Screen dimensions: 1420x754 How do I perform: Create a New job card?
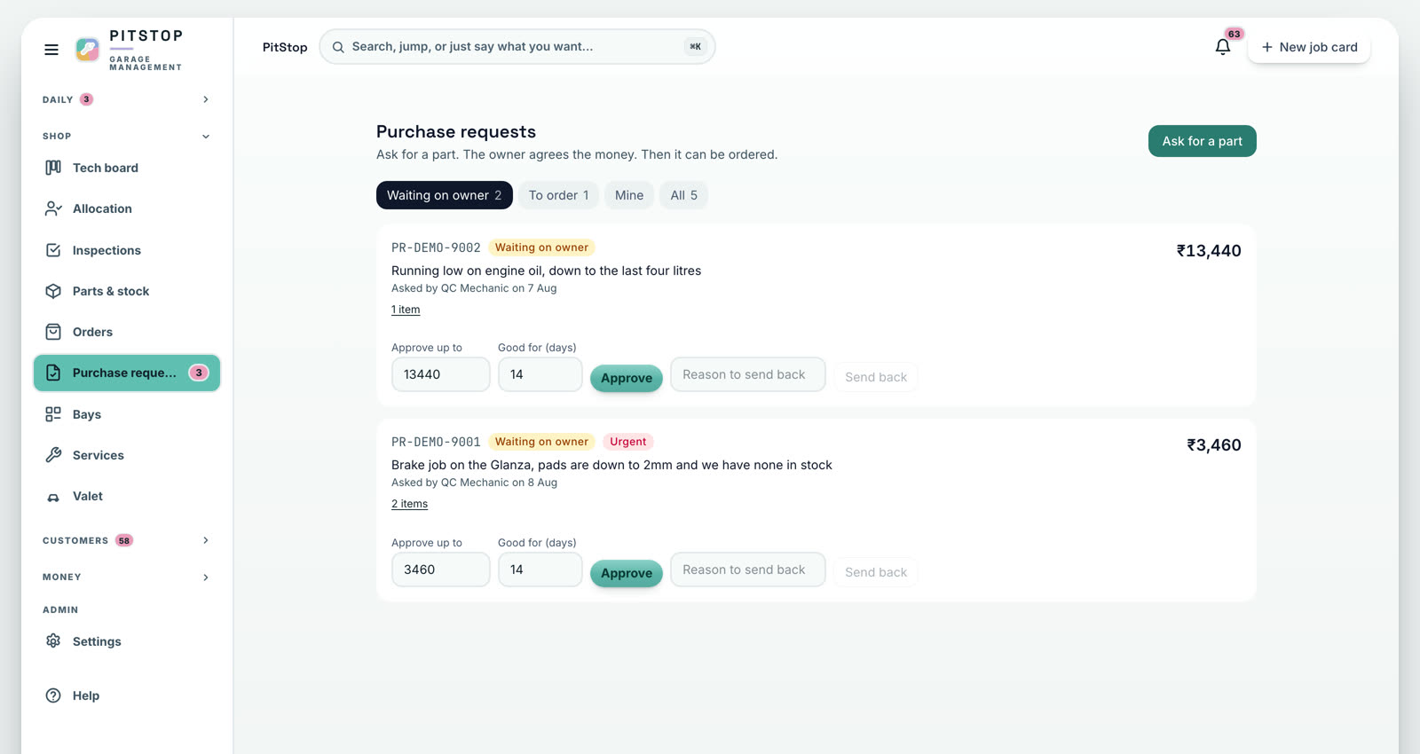[x=1309, y=47]
